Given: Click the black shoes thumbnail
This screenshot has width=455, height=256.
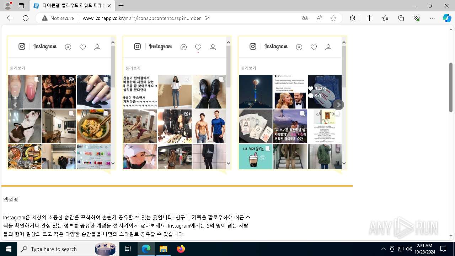Looking at the screenshot, I should [x=209, y=92].
